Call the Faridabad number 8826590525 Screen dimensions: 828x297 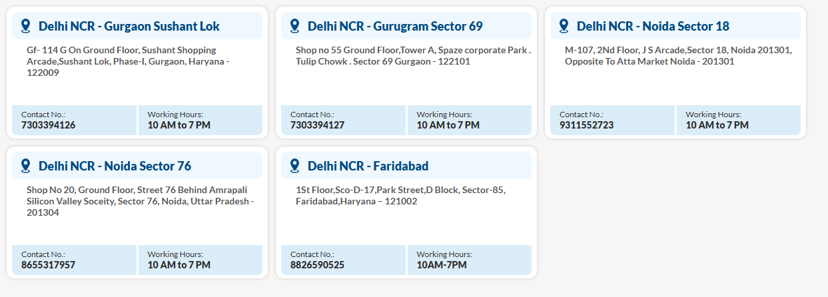point(317,264)
